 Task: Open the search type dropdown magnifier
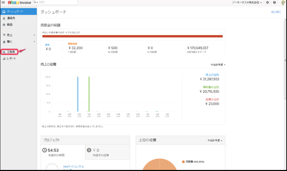point(36,2)
